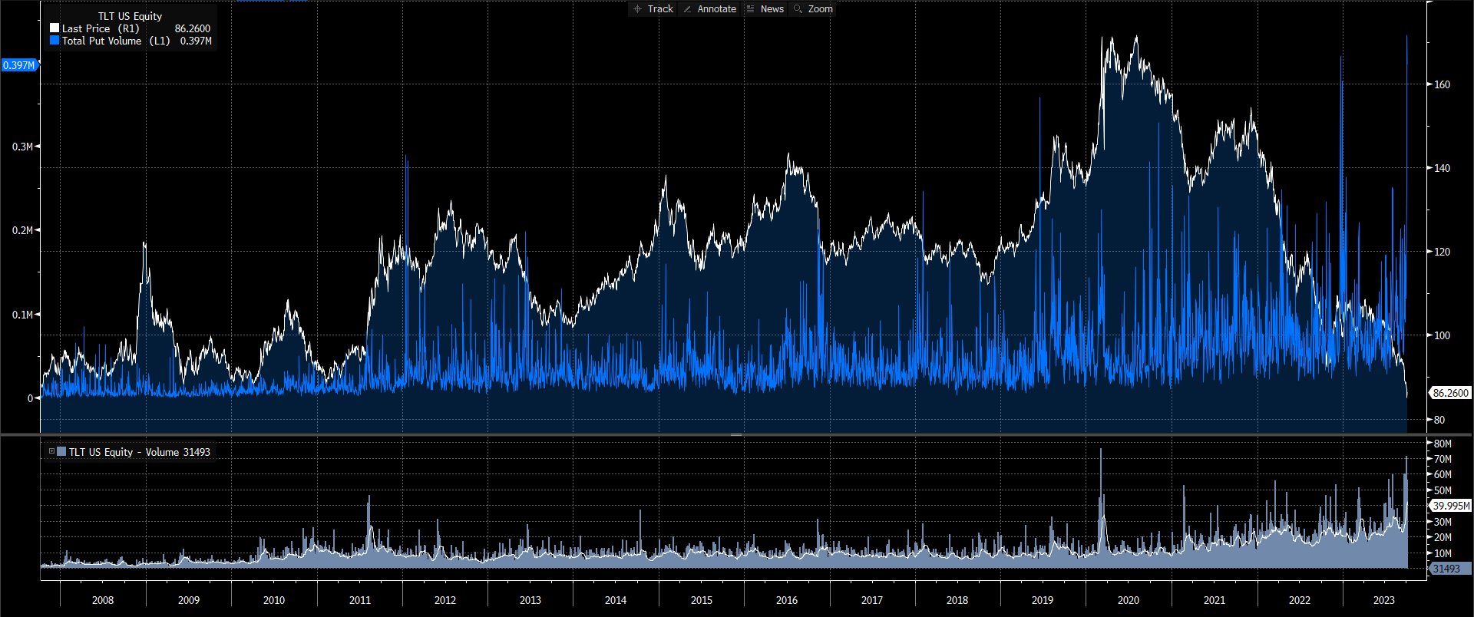1474x617 pixels.
Task: Click the 2020 label on the time axis
Action: click(1128, 600)
